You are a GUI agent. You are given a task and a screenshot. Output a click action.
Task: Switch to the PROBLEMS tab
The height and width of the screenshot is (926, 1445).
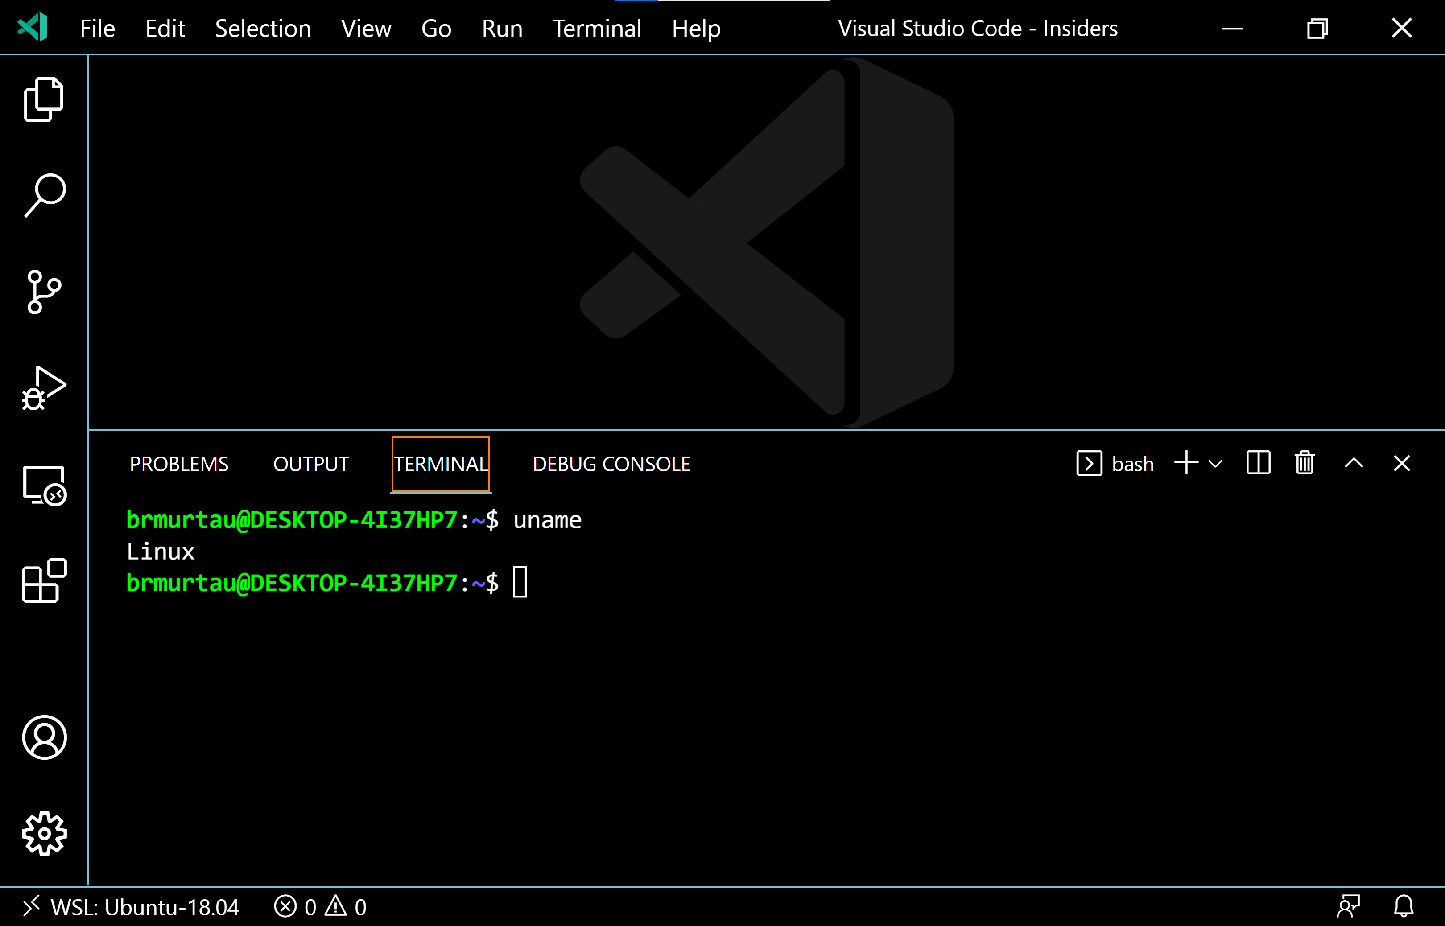178,464
